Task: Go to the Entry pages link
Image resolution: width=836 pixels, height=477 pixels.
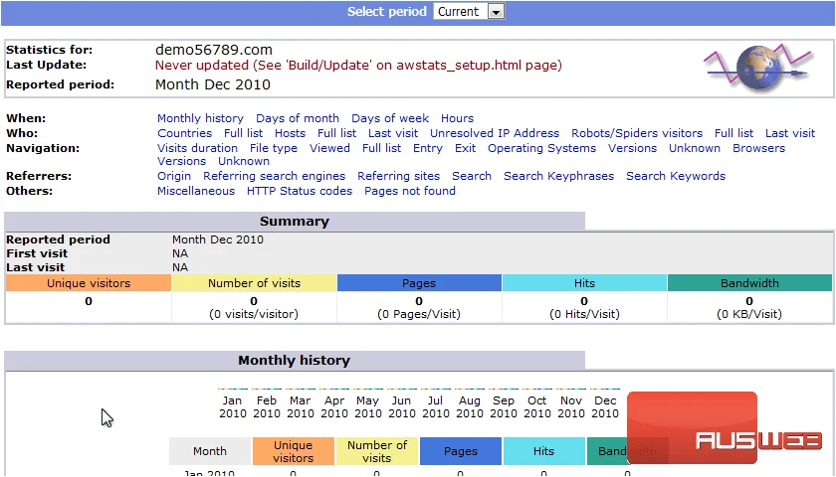Action: [x=428, y=148]
